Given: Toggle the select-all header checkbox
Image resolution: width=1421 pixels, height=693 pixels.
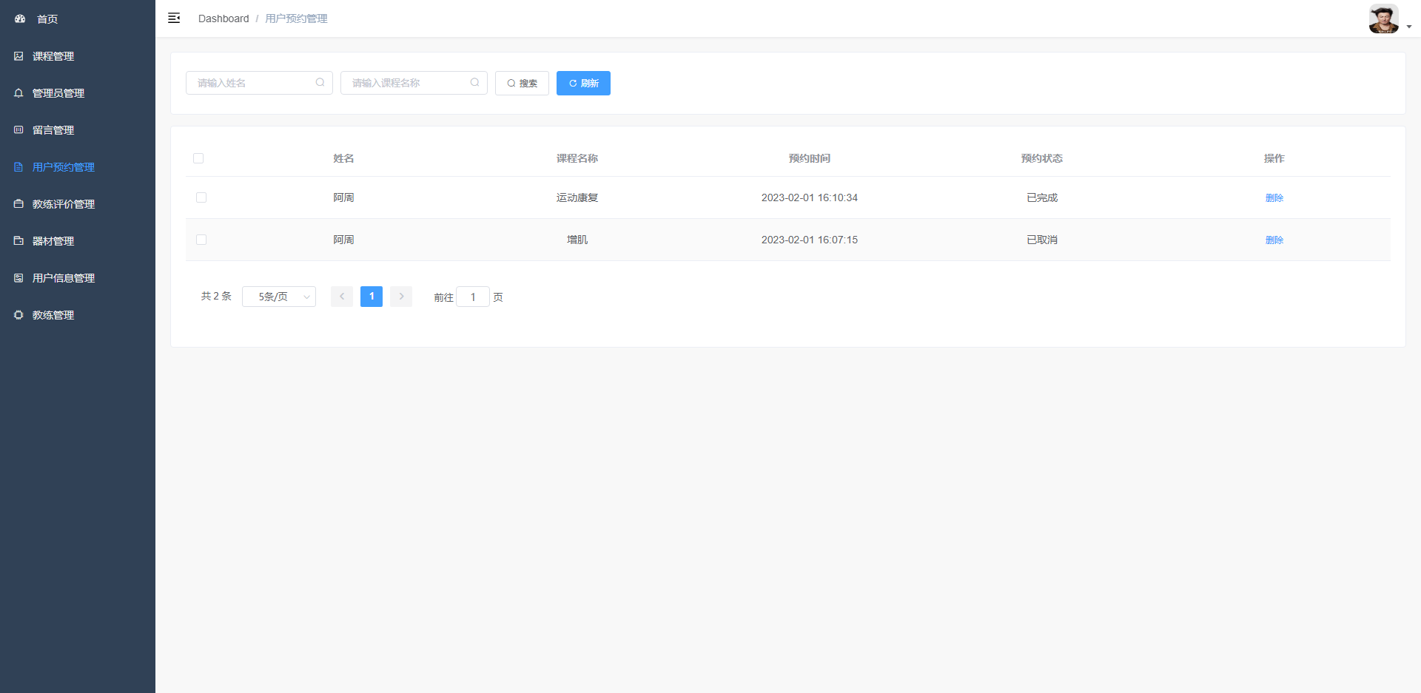Looking at the screenshot, I should (x=198, y=158).
